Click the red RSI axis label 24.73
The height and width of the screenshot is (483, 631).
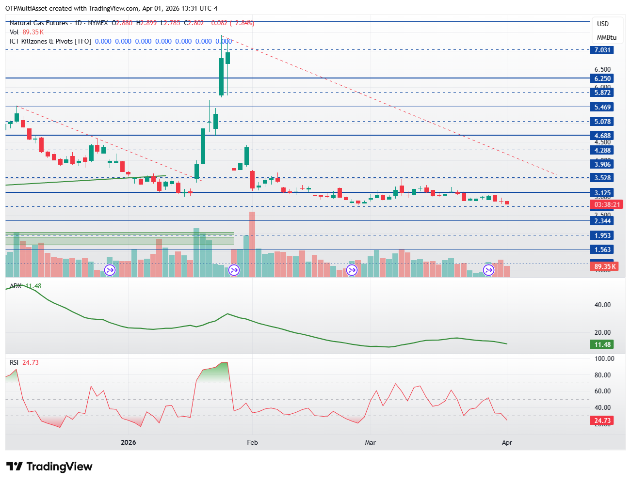(602, 421)
